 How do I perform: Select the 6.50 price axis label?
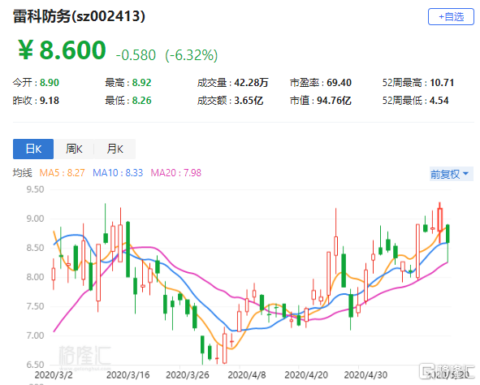[35, 365]
